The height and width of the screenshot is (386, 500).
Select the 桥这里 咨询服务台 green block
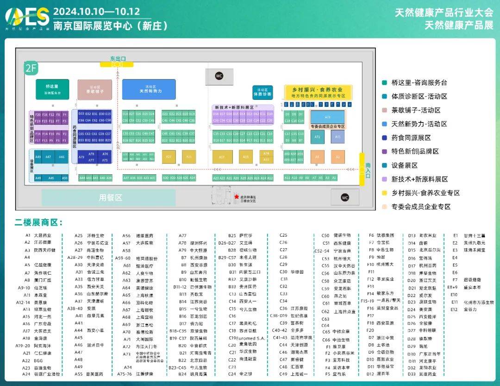click(x=52, y=89)
